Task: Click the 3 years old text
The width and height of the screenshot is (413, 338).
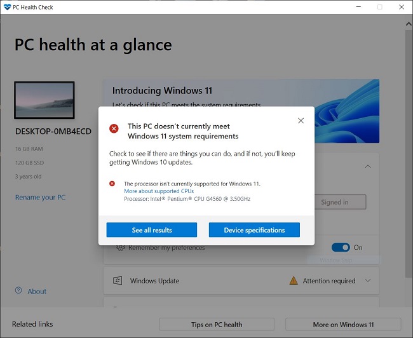Action: point(28,177)
